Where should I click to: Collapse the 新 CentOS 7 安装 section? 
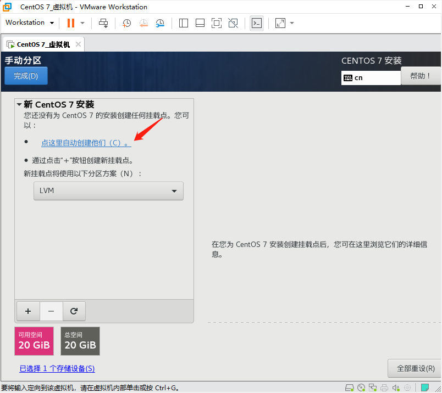[19, 104]
